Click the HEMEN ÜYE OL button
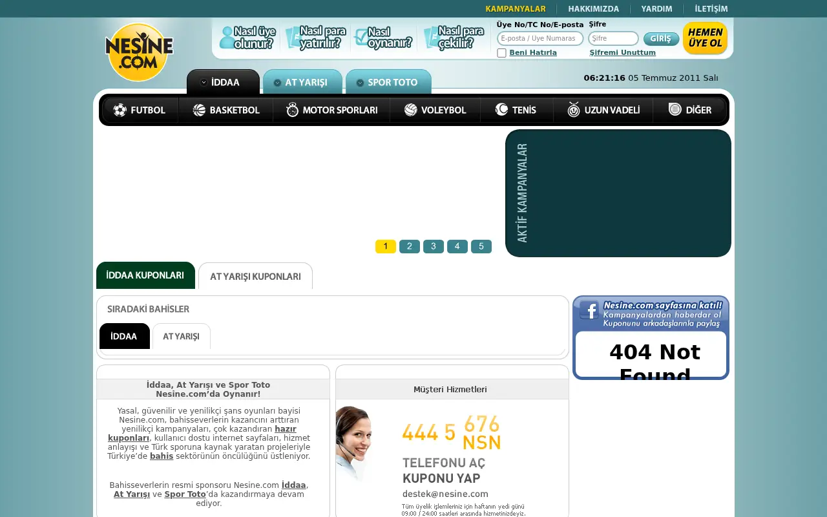This screenshot has height=517, width=827. click(705, 38)
